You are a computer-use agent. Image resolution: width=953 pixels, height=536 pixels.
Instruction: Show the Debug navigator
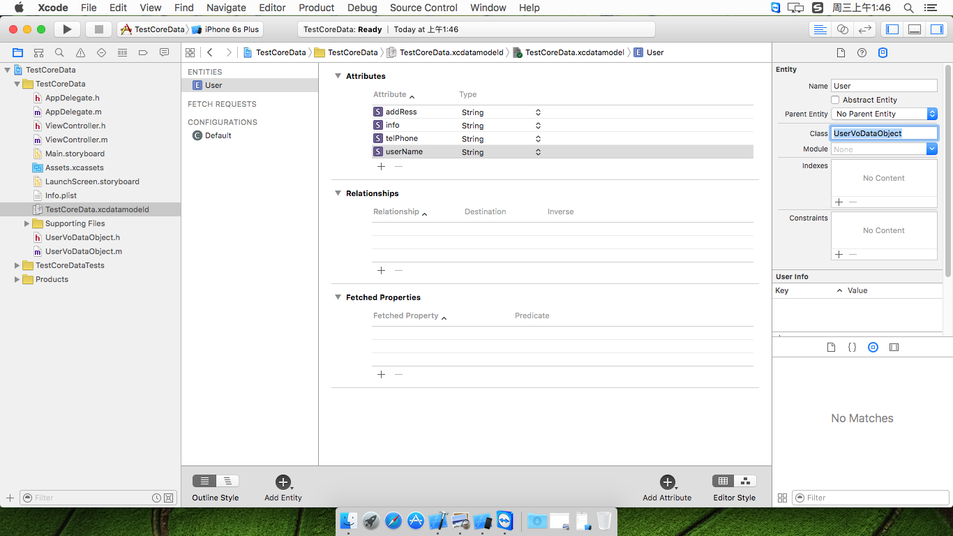point(122,52)
